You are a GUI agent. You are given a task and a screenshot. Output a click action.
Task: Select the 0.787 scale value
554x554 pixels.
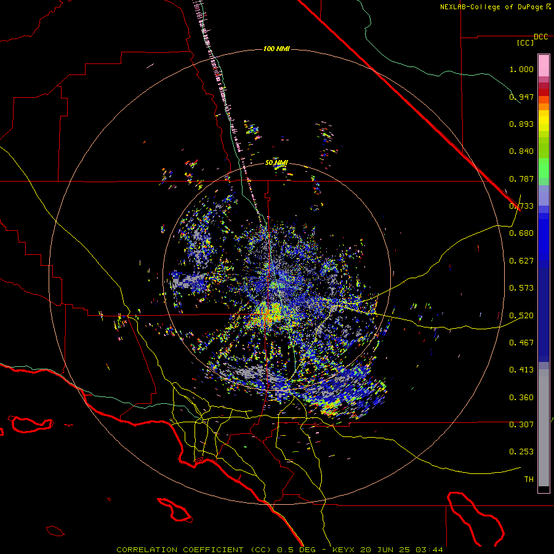coord(521,179)
